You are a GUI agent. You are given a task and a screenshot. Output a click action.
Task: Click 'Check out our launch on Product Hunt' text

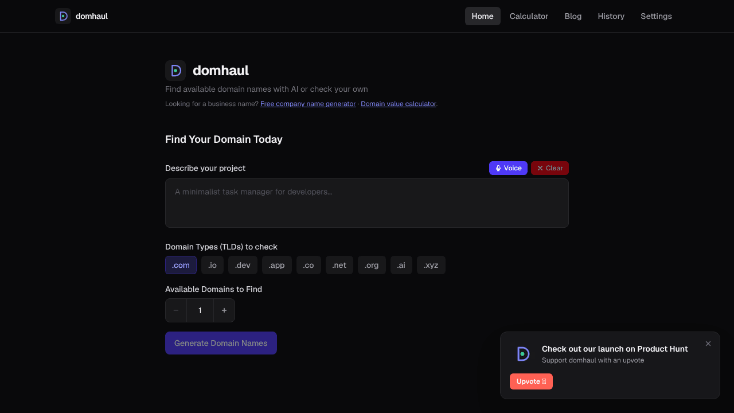pyautogui.click(x=615, y=349)
